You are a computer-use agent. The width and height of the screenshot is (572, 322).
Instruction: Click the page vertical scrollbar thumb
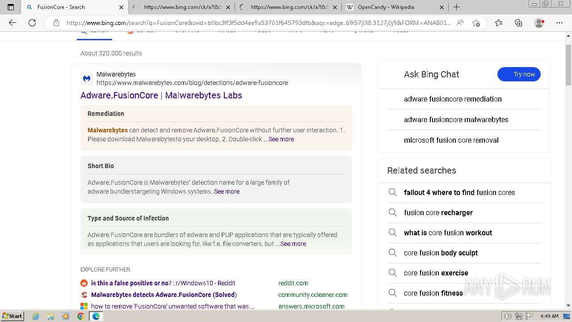pos(568,65)
